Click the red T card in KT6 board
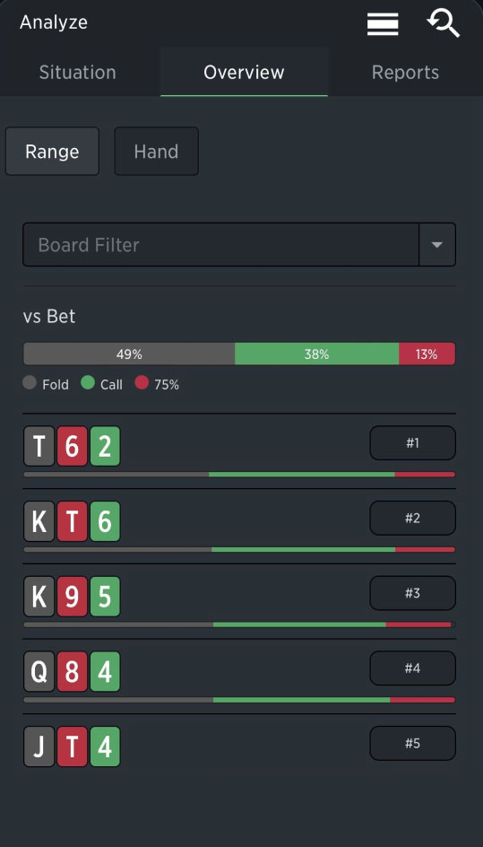The height and width of the screenshot is (847, 483). pyautogui.click(x=73, y=521)
